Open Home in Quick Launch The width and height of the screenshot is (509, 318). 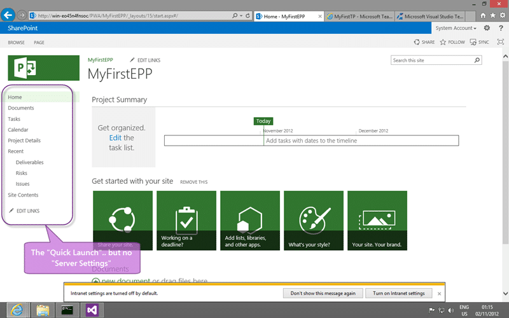click(x=15, y=97)
